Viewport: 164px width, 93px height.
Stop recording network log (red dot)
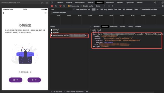tap(52, 6)
